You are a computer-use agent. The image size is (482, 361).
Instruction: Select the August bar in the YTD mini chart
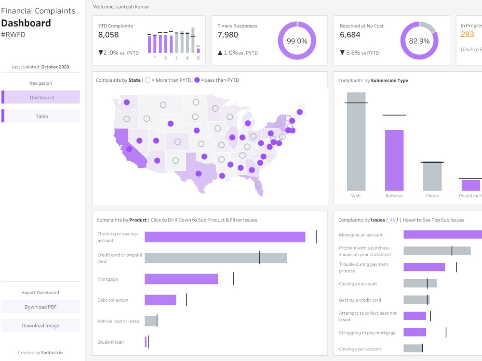187,43
